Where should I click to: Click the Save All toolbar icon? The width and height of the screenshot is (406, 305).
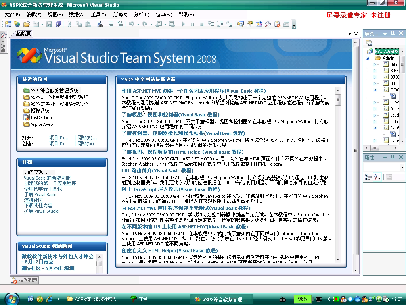click(58, 24)
